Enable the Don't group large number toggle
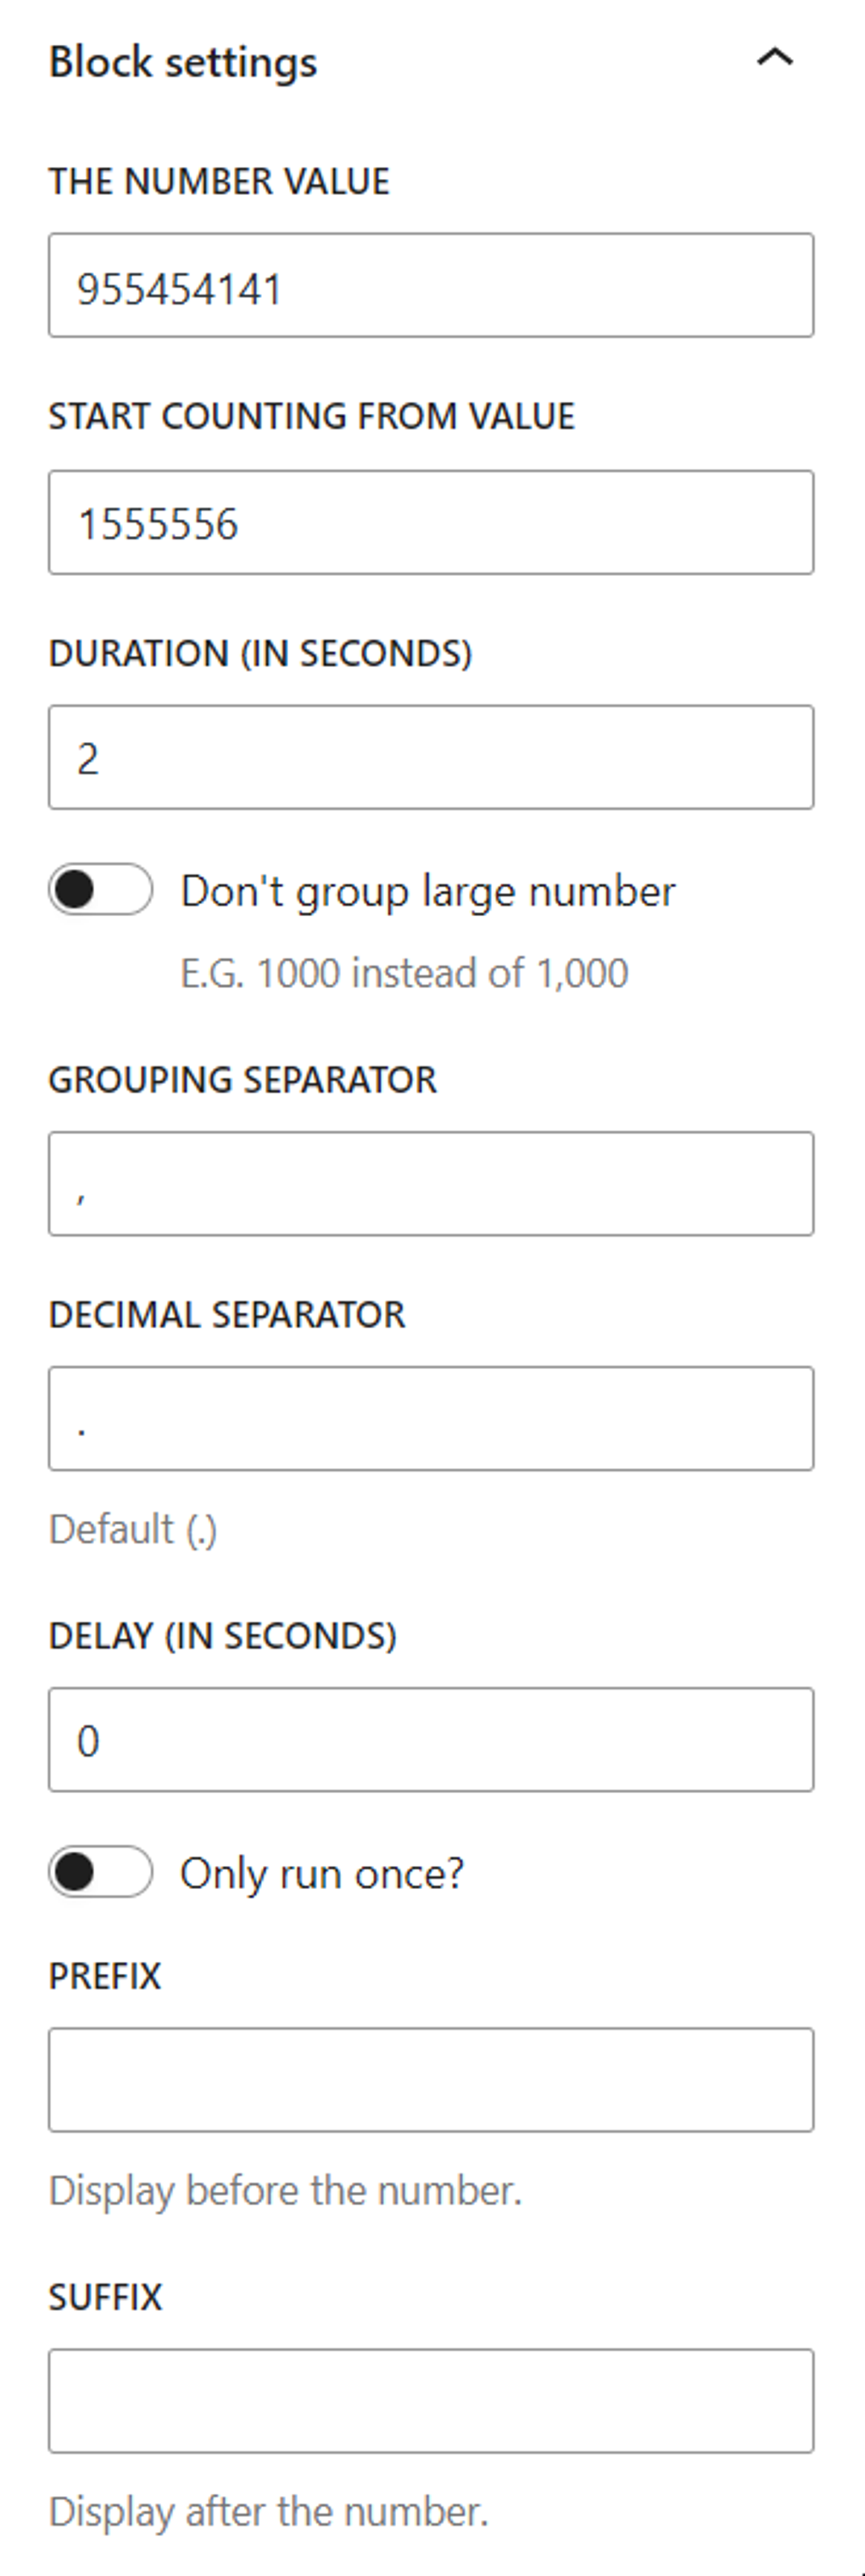Screen dimensions: 865x2576 (x=100, y=890)
